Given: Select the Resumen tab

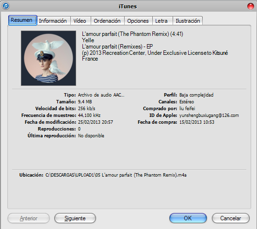Looking at the screenshot, I should coord(23,20).
